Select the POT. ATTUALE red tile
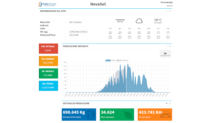Viewport: 212px width, 123px height. [x=48, y=49]
